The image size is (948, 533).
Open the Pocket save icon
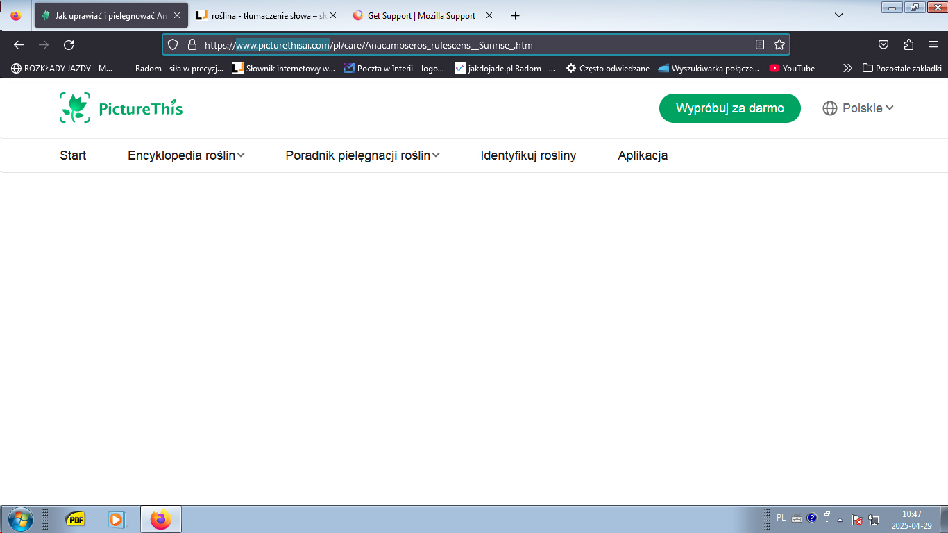tap(883, 45)
